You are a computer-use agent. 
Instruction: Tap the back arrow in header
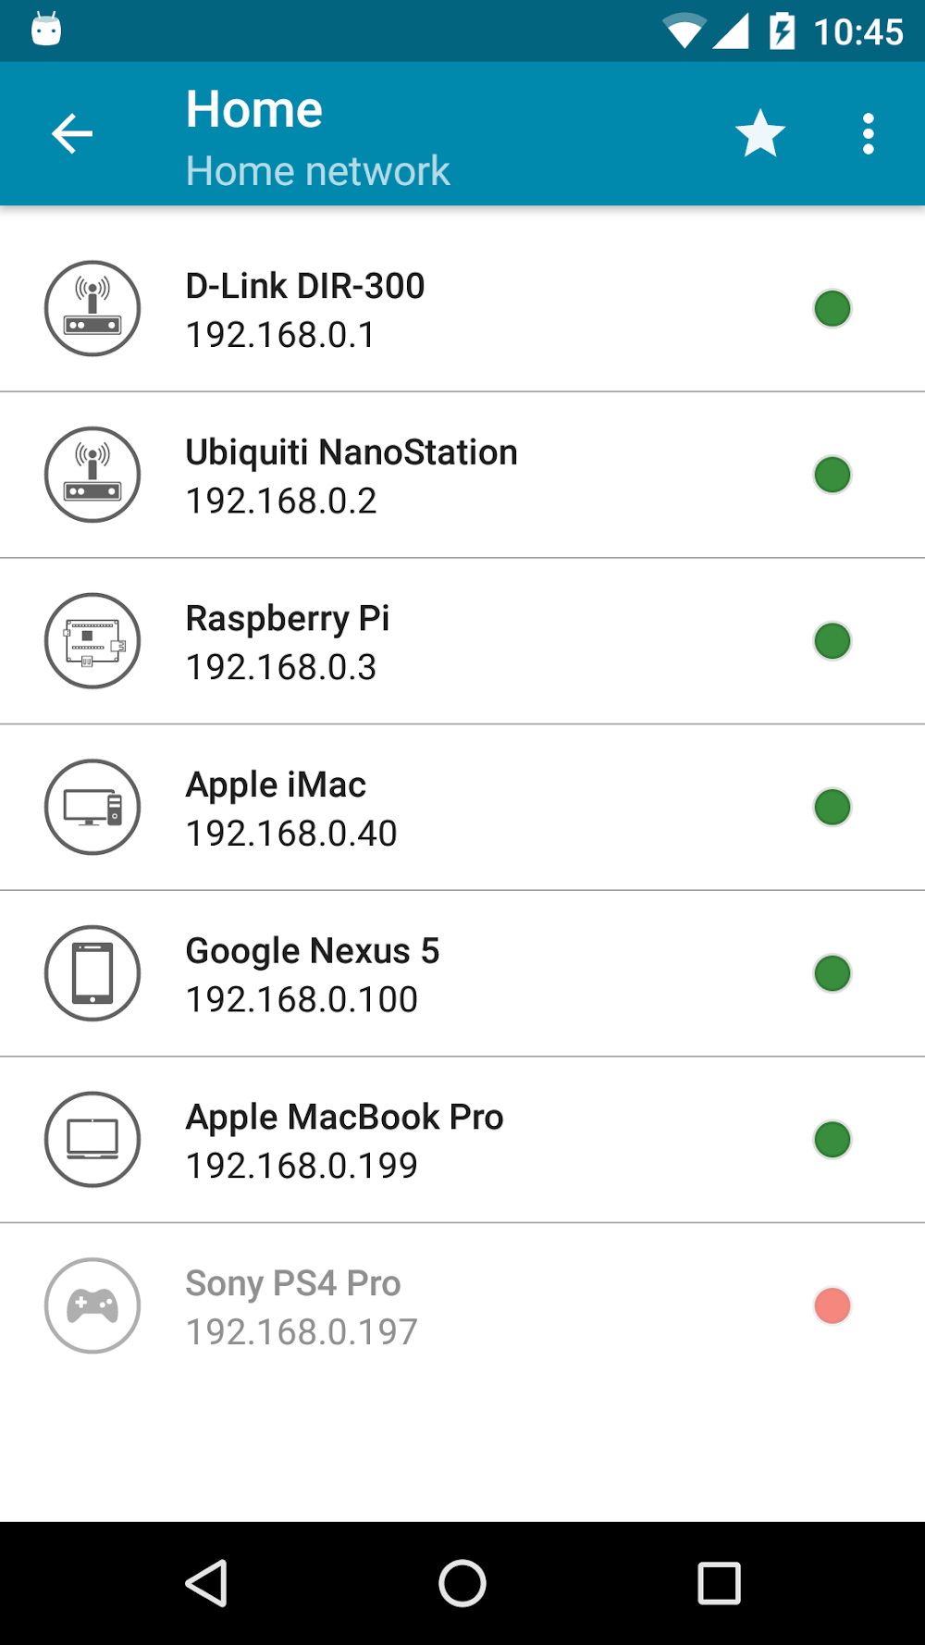(x=72, y=134)
